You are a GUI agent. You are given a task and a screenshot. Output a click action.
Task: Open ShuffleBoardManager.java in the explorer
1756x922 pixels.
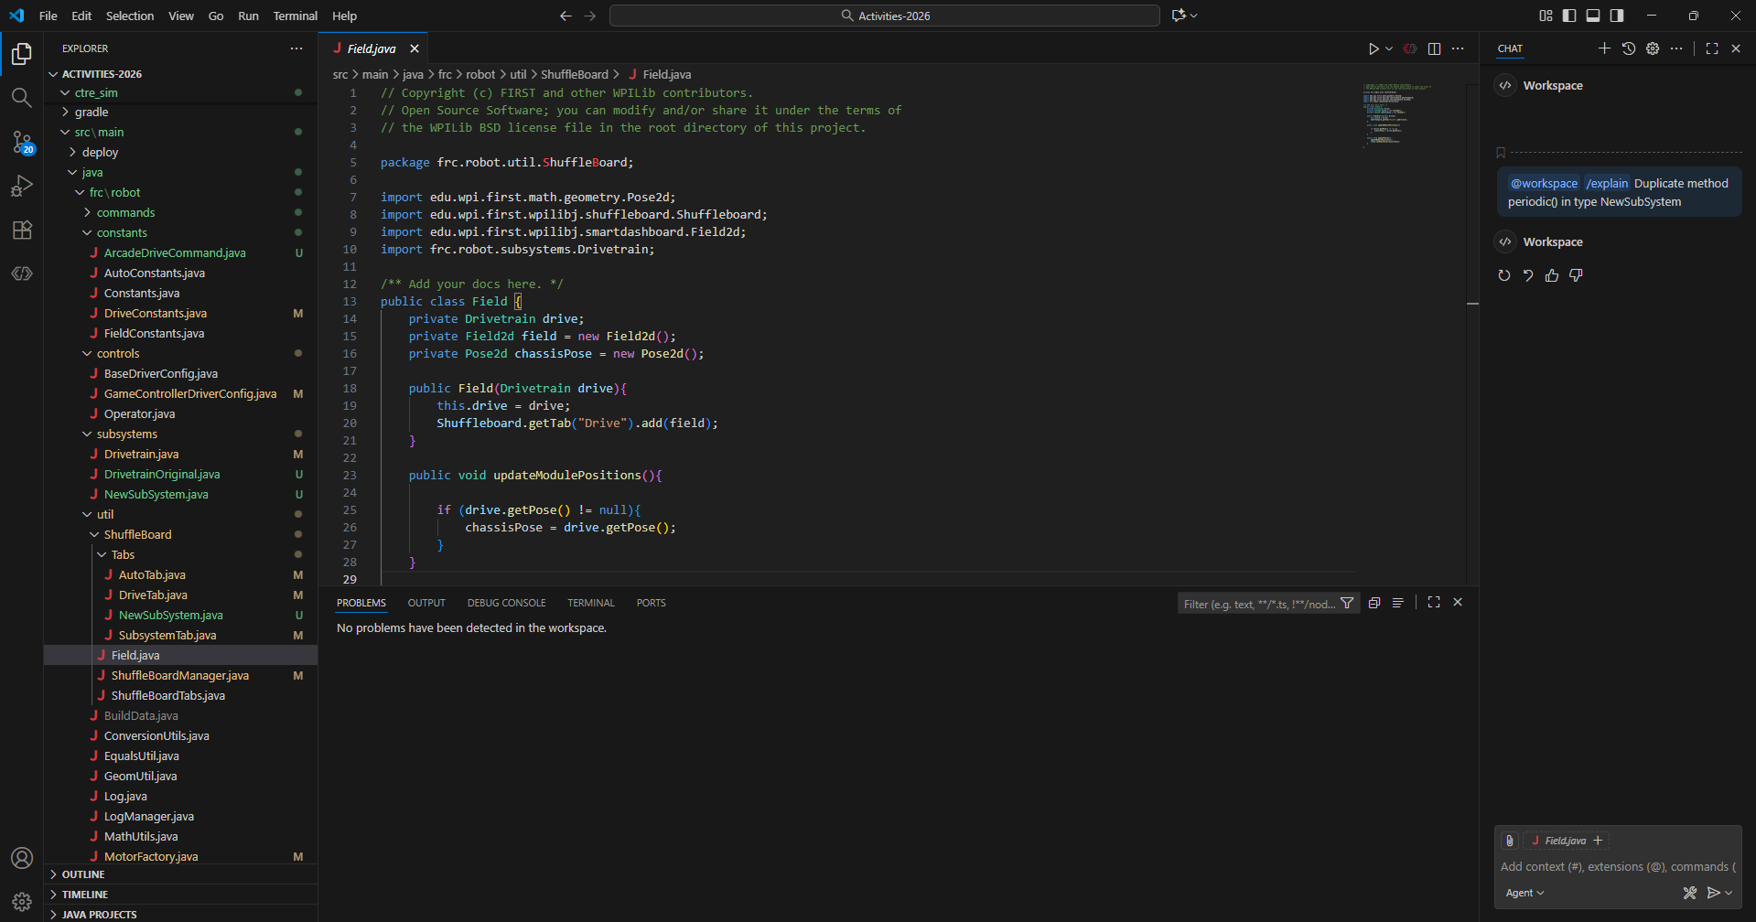179,675
